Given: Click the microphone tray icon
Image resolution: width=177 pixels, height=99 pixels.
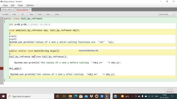Looking at the screenshot, I should tap(142, 96).
